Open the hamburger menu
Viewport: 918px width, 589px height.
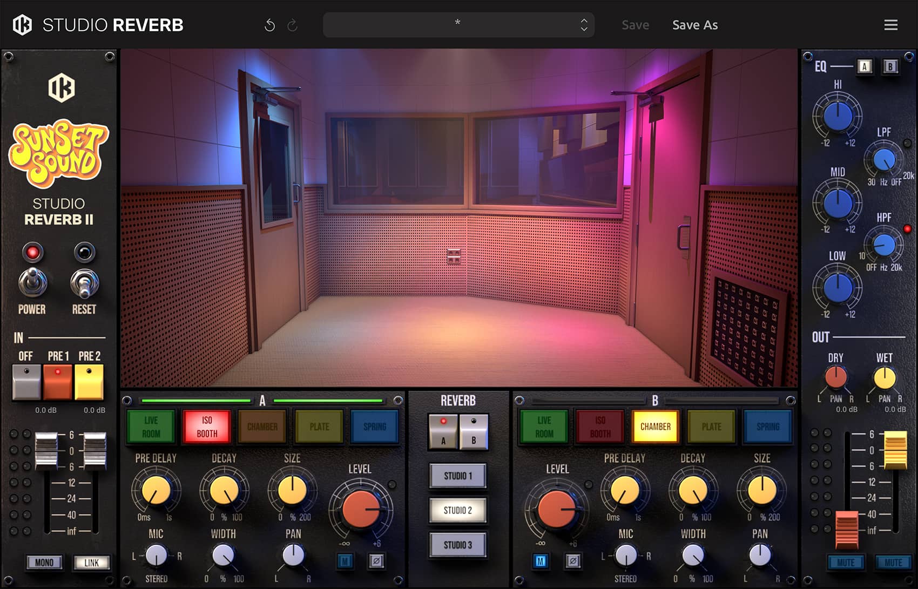890,25
